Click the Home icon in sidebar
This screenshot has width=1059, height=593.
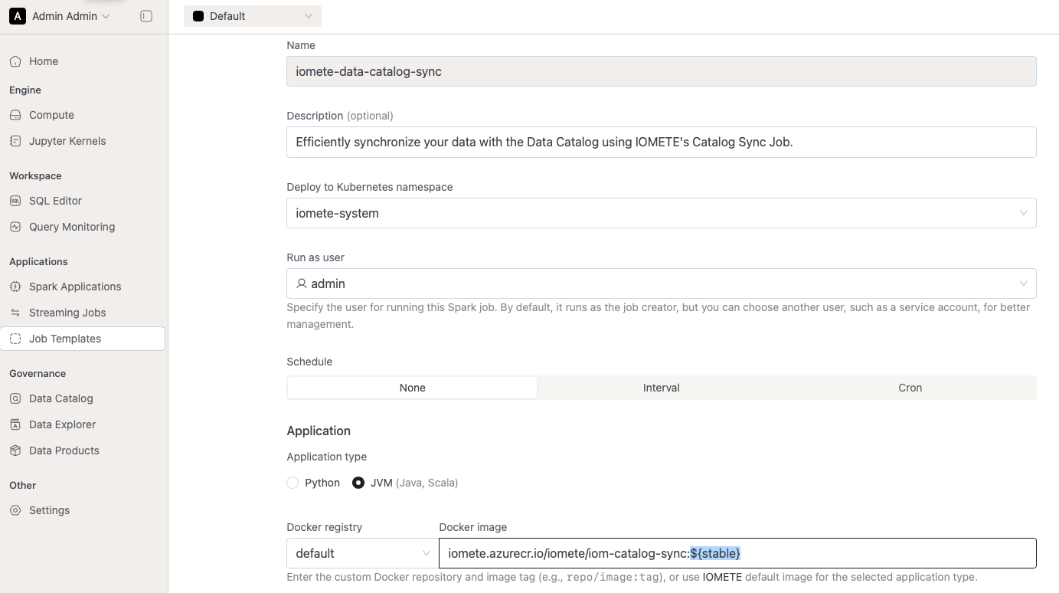point(15,61)
